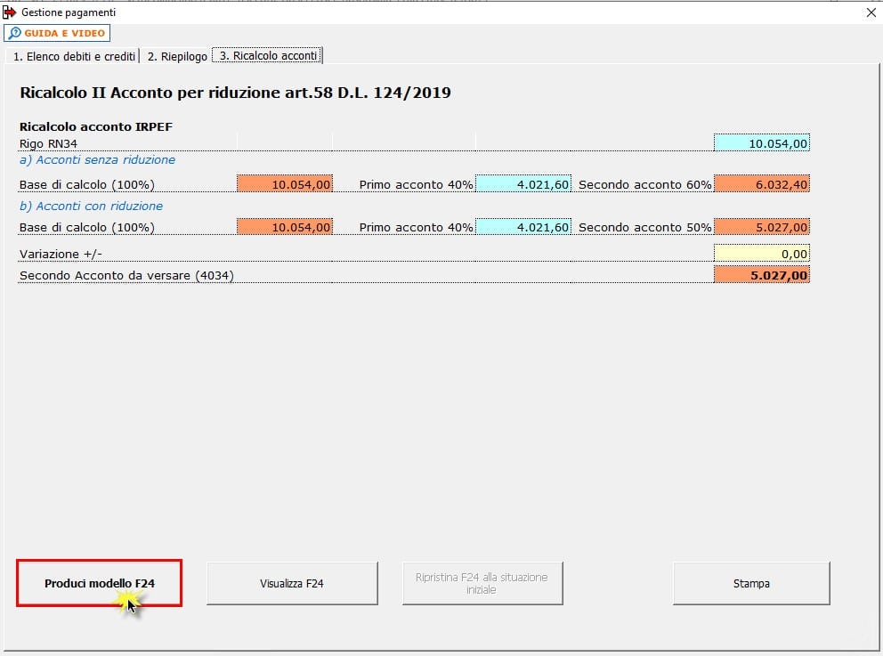
Task: Click the Produci modello F24 button
Action: point(99,583)
